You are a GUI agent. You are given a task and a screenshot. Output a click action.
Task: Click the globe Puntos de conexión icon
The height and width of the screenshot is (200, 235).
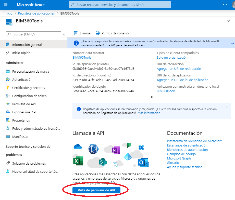point(98,33)
